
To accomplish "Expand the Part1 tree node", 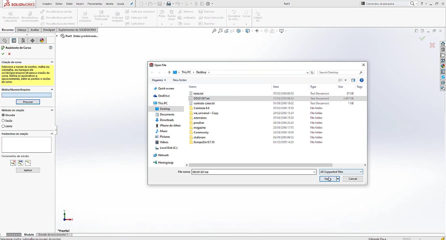I will pos(57,36).
